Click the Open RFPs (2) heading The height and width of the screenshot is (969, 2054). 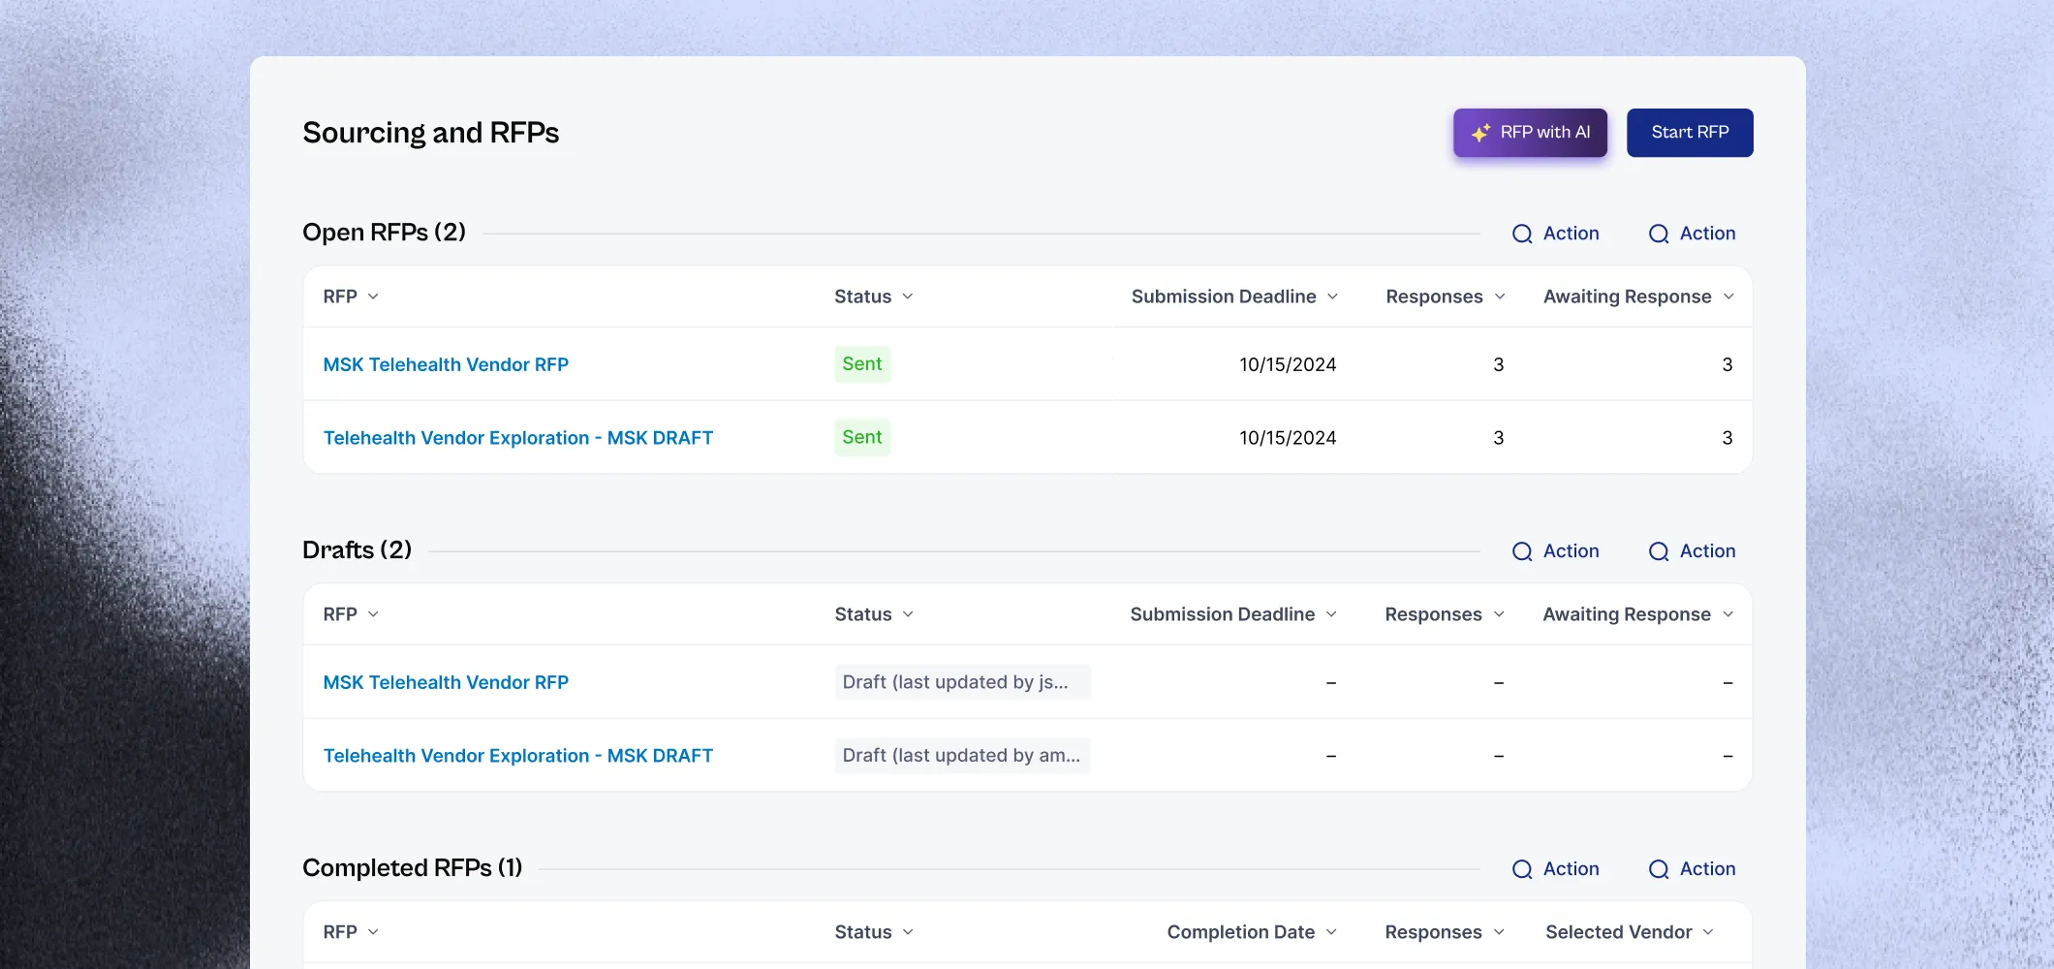385,233
